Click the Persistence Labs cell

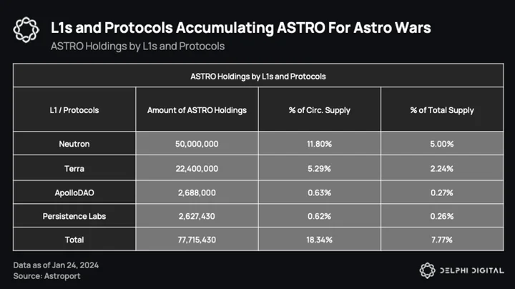(74, 216)
